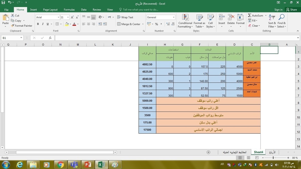The image size is (301, 169).
Task: Click Sign in link
Action: [x=278, y=10]
